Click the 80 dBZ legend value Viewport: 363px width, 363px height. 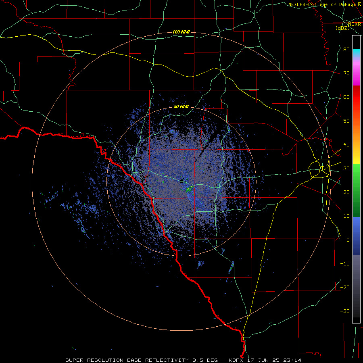(346, 50)
